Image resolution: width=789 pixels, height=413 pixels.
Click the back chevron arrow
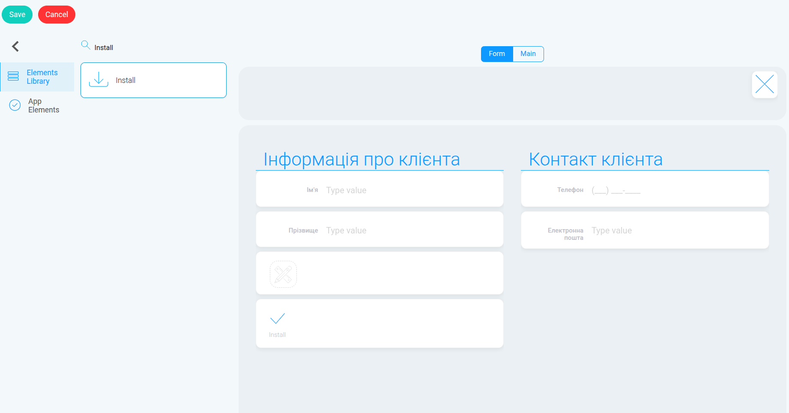pyautogui.click(x=15, y=46)
